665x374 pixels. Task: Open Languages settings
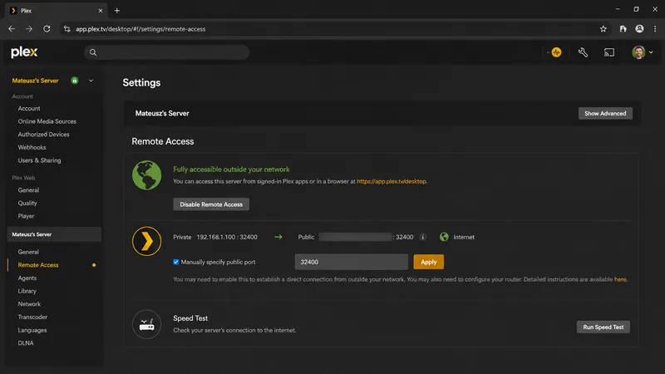pyautogui.click(x=32, y=330)
